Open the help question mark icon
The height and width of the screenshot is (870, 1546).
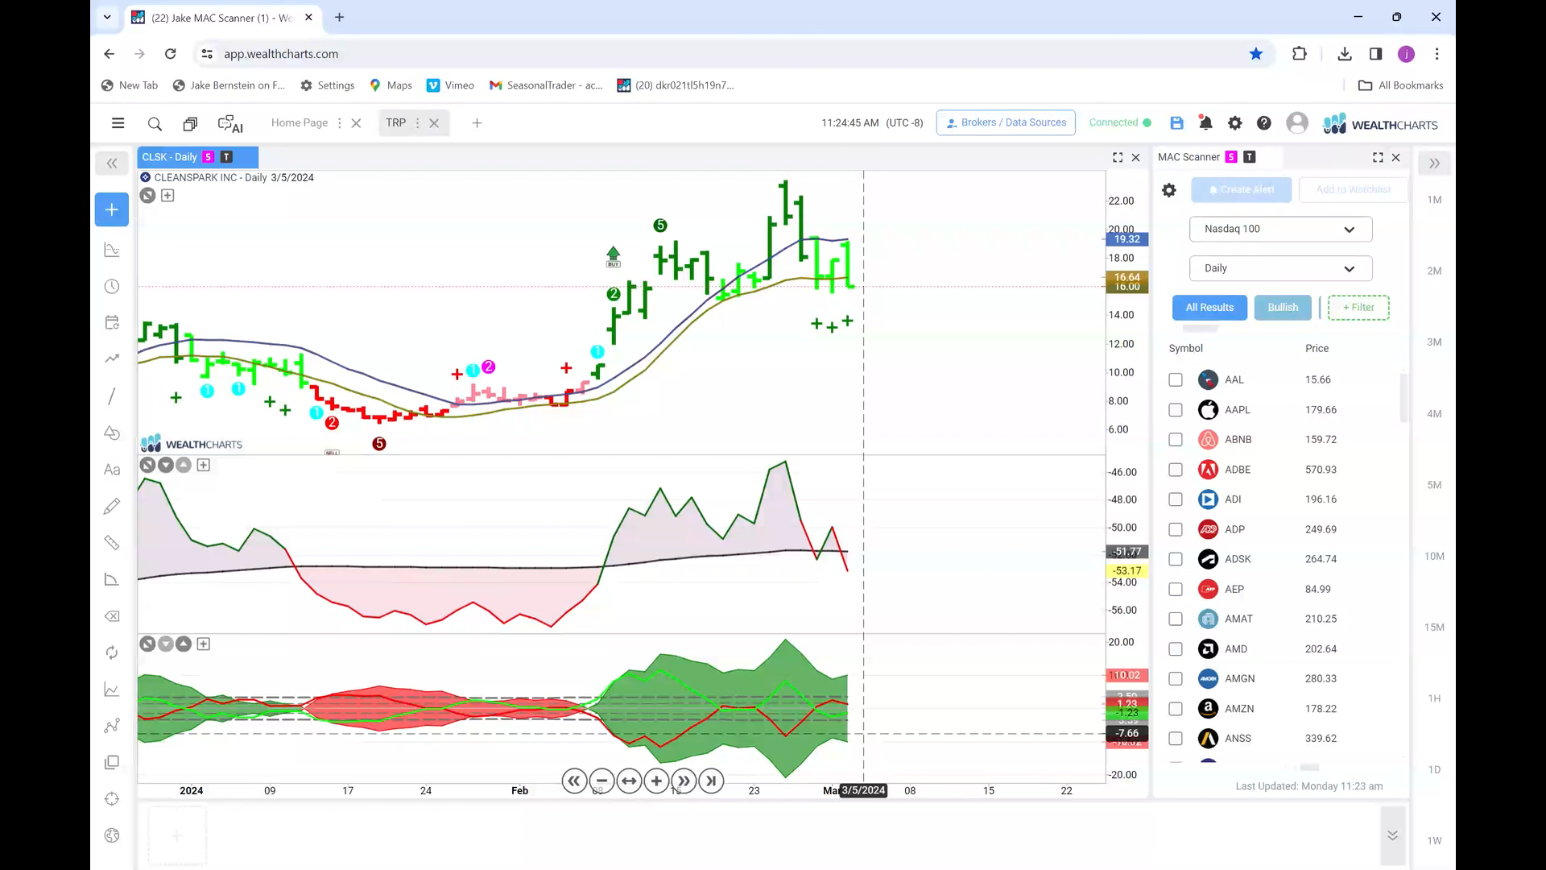(1264, 123)
